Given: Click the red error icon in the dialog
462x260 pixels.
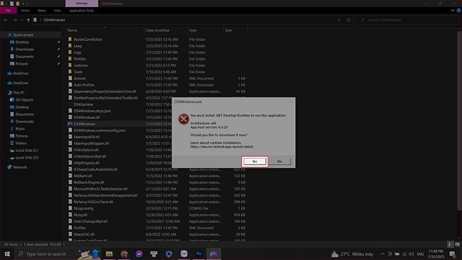Looking at the screenshot, I should pos(183,119).
